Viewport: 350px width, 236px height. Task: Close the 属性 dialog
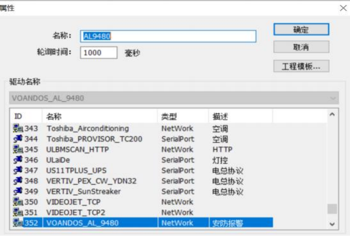[343, 8]
